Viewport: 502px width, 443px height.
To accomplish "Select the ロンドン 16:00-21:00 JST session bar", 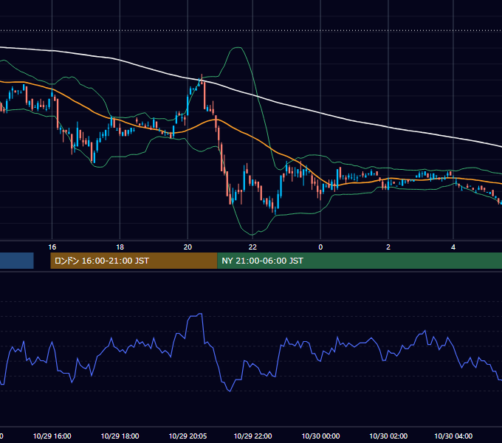I will [134, 261].
